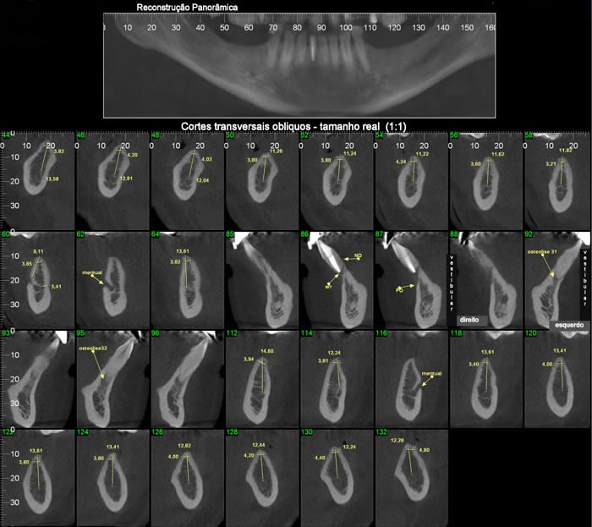Click the "NO" arrow label in slice 86
The image size is (592, 527).
click(x=358, y=255)
